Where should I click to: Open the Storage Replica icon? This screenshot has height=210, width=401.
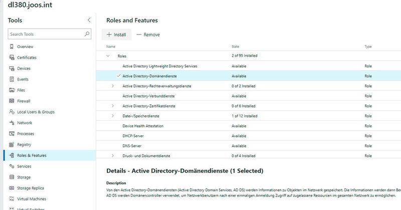(x=12, y=188)
